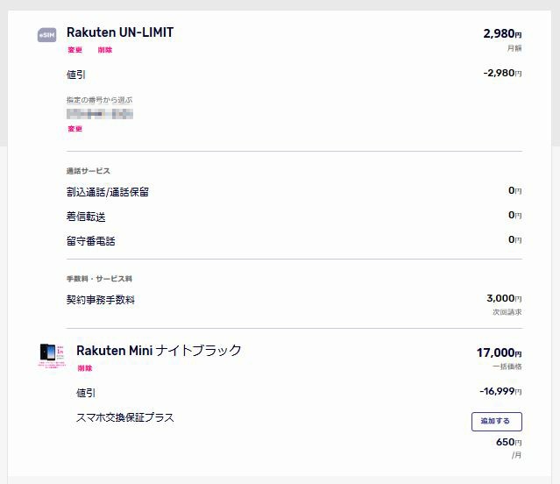
Task: Click the 着信転送 service row
Action: tap(294, 217)
